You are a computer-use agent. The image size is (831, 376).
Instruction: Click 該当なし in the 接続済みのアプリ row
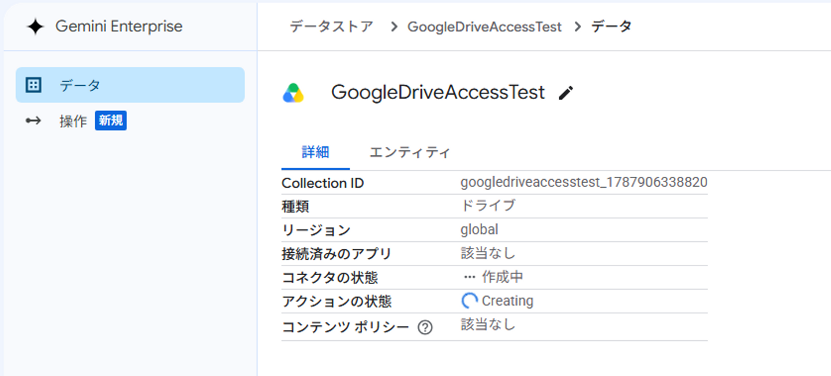(488, 253)
